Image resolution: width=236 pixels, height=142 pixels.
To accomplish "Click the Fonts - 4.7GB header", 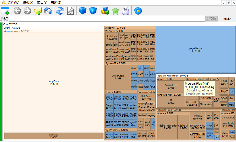I will 113,92.
